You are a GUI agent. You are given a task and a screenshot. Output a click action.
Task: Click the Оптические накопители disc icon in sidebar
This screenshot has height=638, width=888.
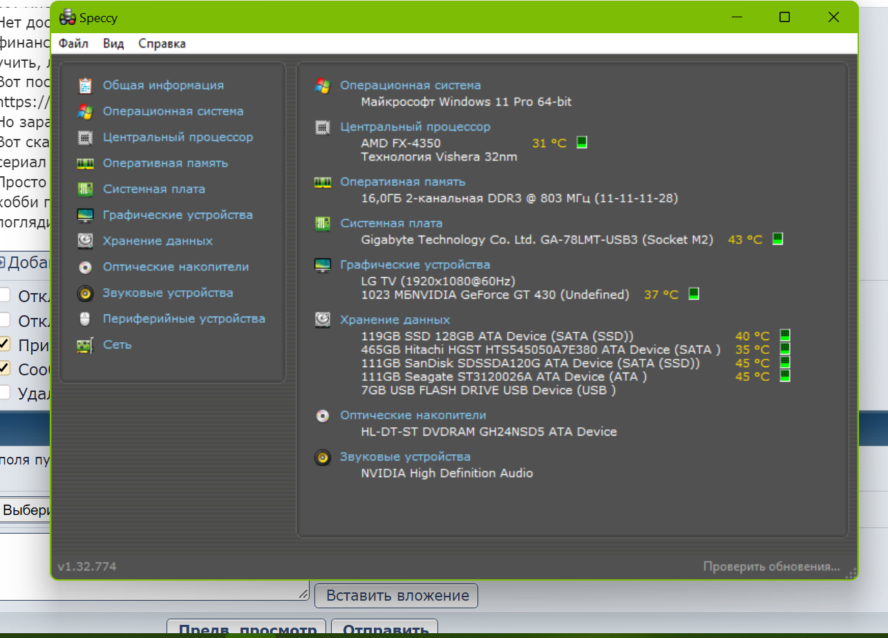[x=85, y=268]
